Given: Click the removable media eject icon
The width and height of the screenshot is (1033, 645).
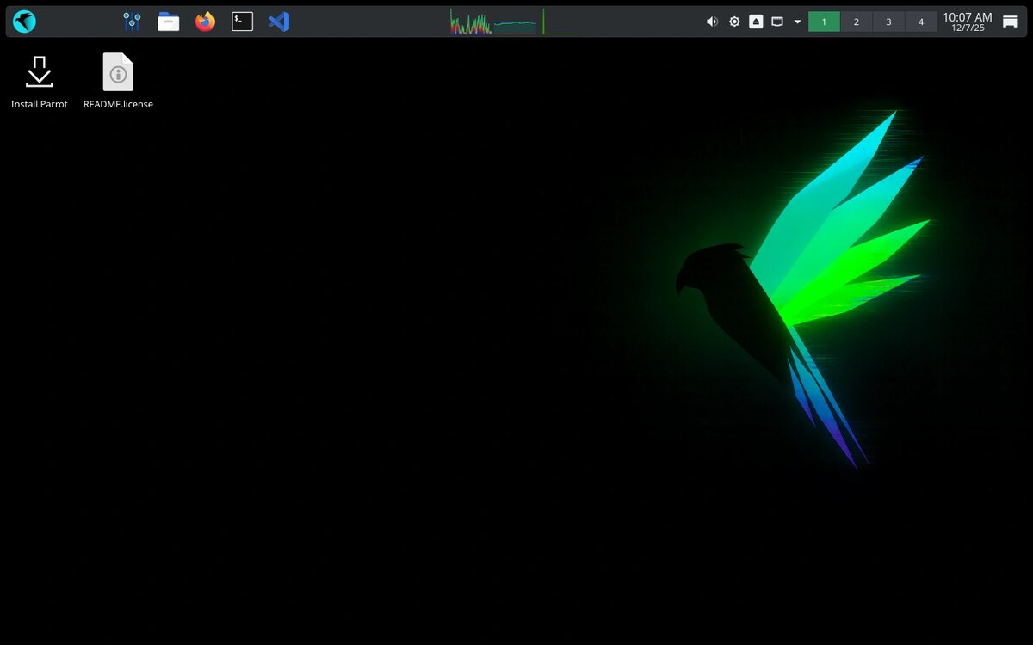Looking at the screenshot, I should [756, 21].
